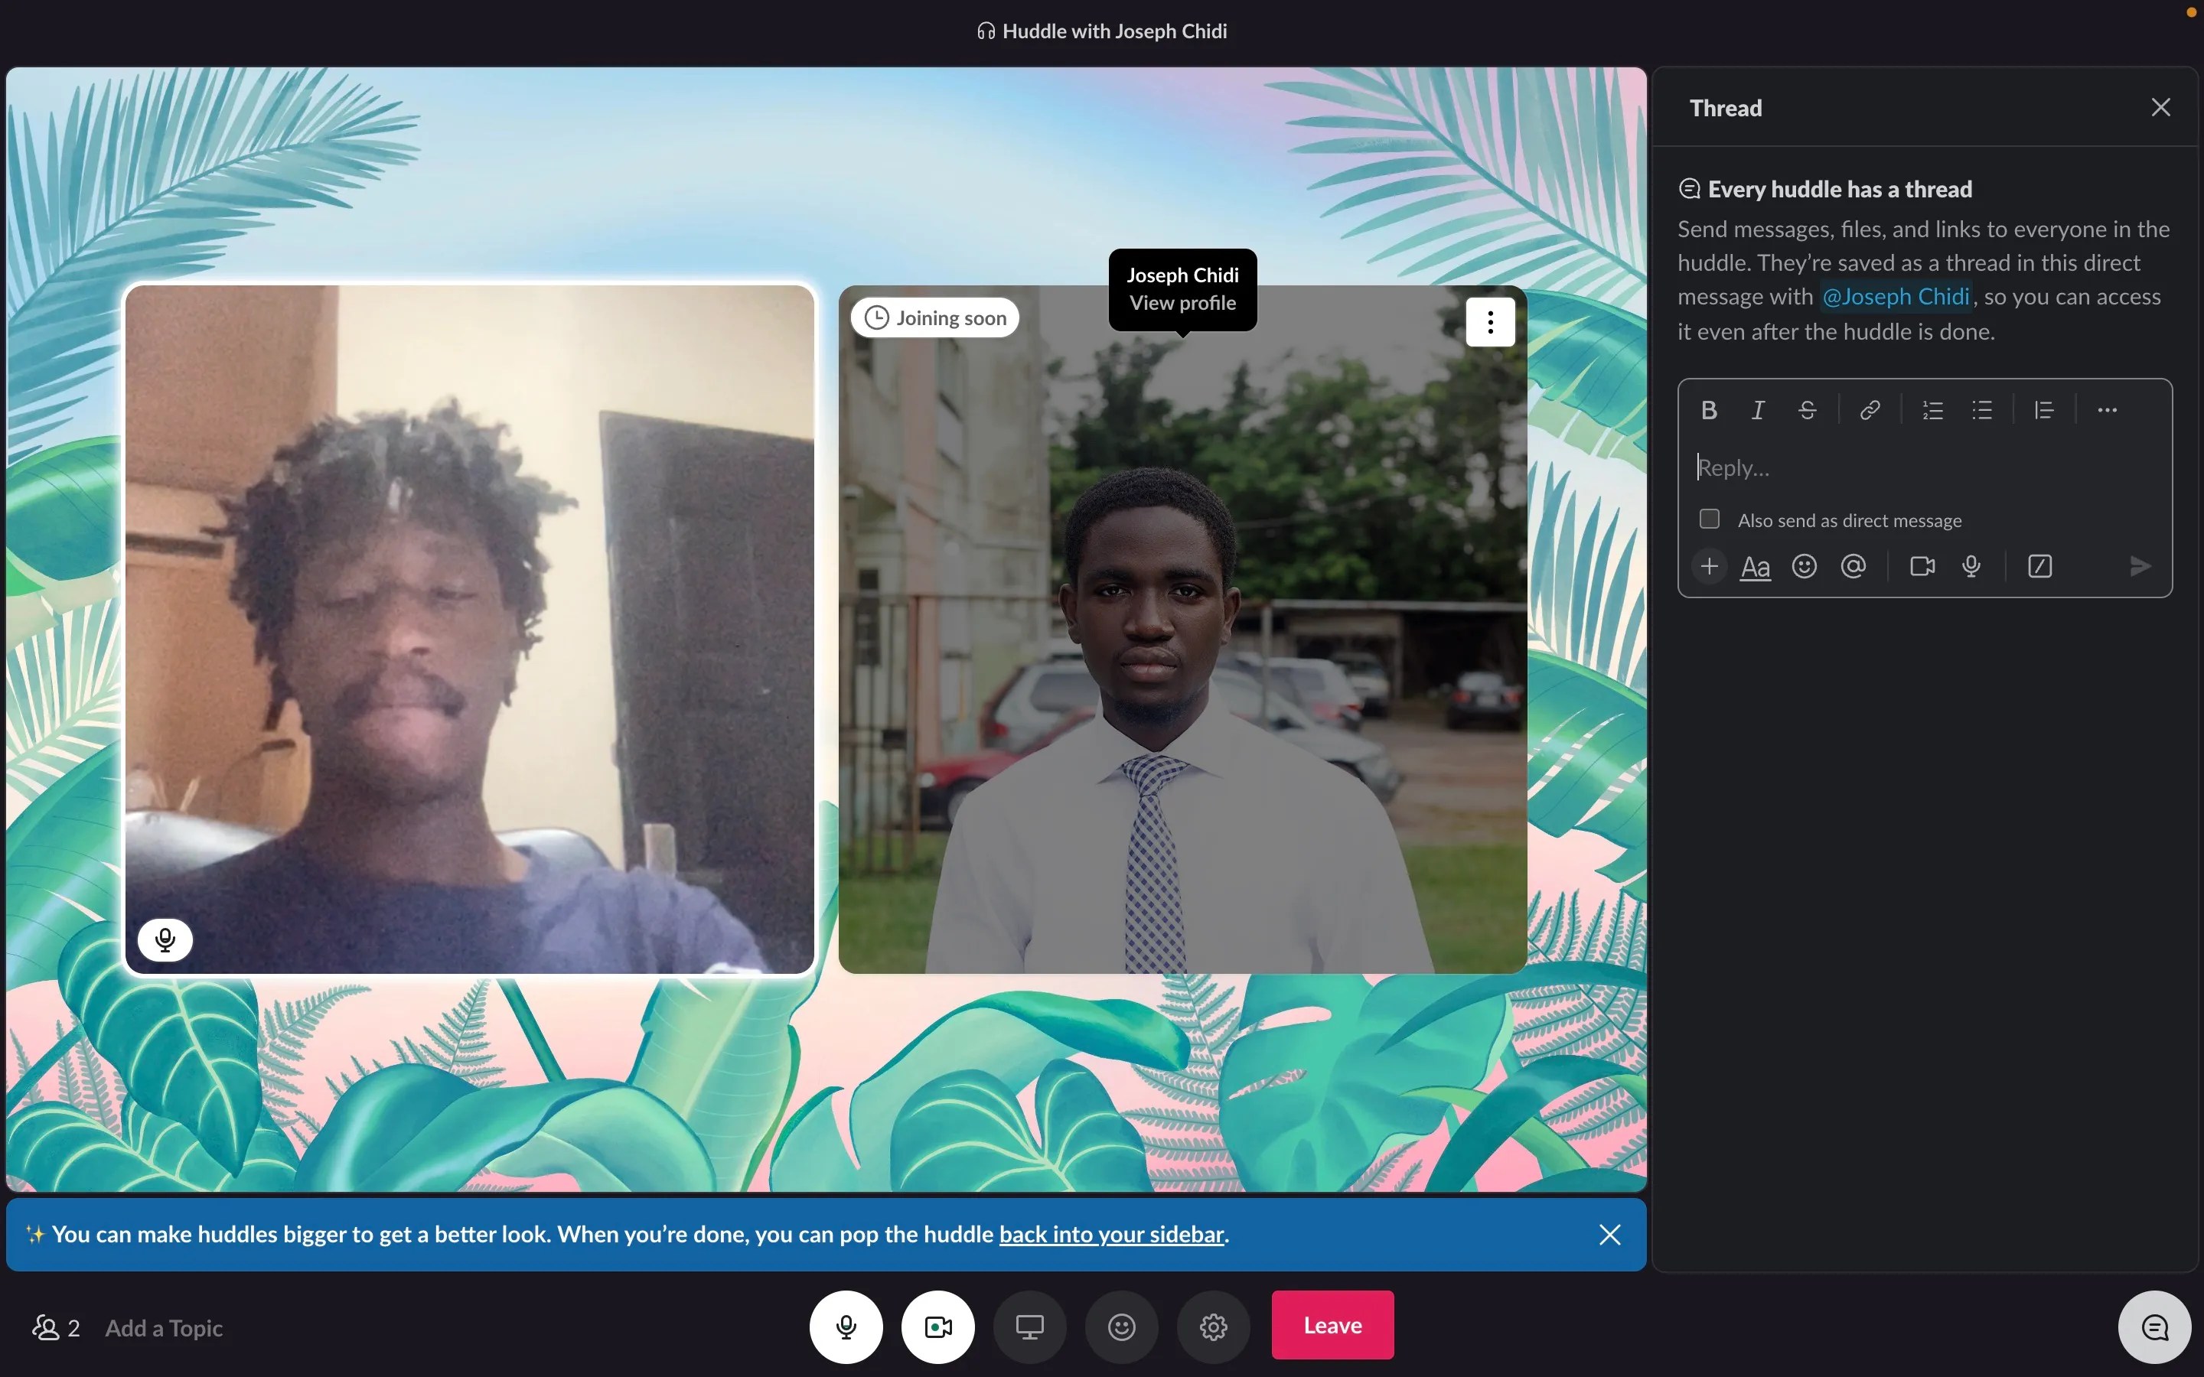Open more options on Joseph Chidi's tile

point(1490,321)
